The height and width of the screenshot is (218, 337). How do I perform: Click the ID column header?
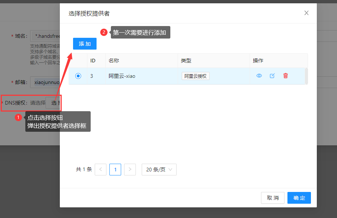(x=93, y=61)
